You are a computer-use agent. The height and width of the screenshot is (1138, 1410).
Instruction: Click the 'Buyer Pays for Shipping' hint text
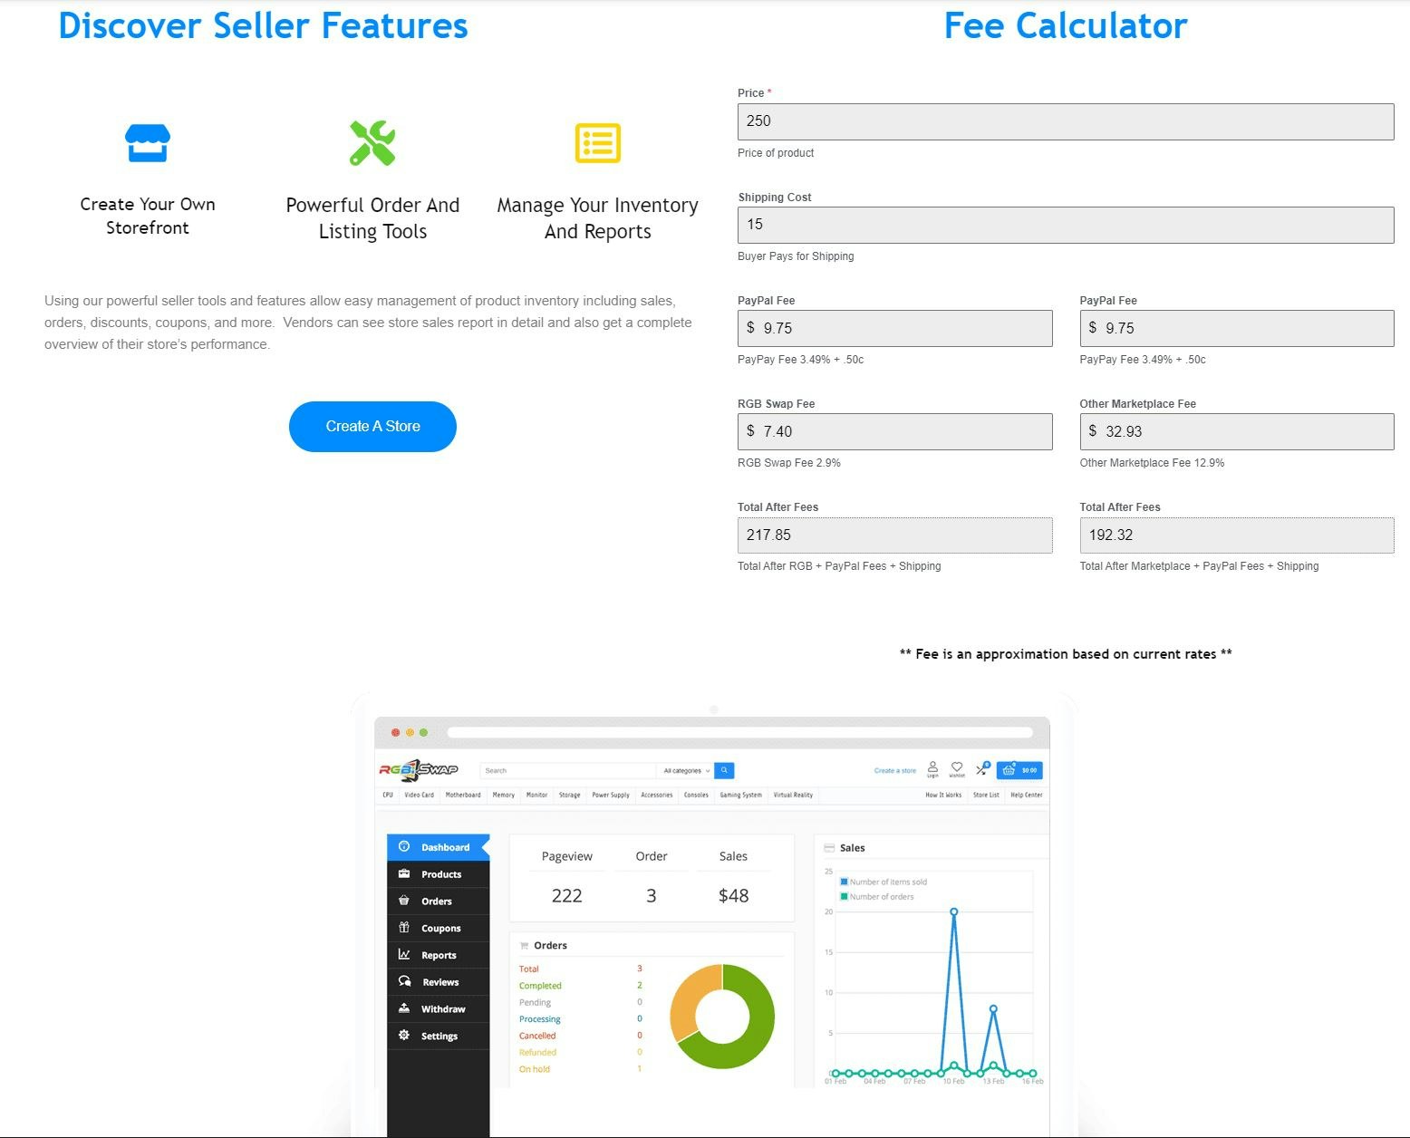coord(796,256)
